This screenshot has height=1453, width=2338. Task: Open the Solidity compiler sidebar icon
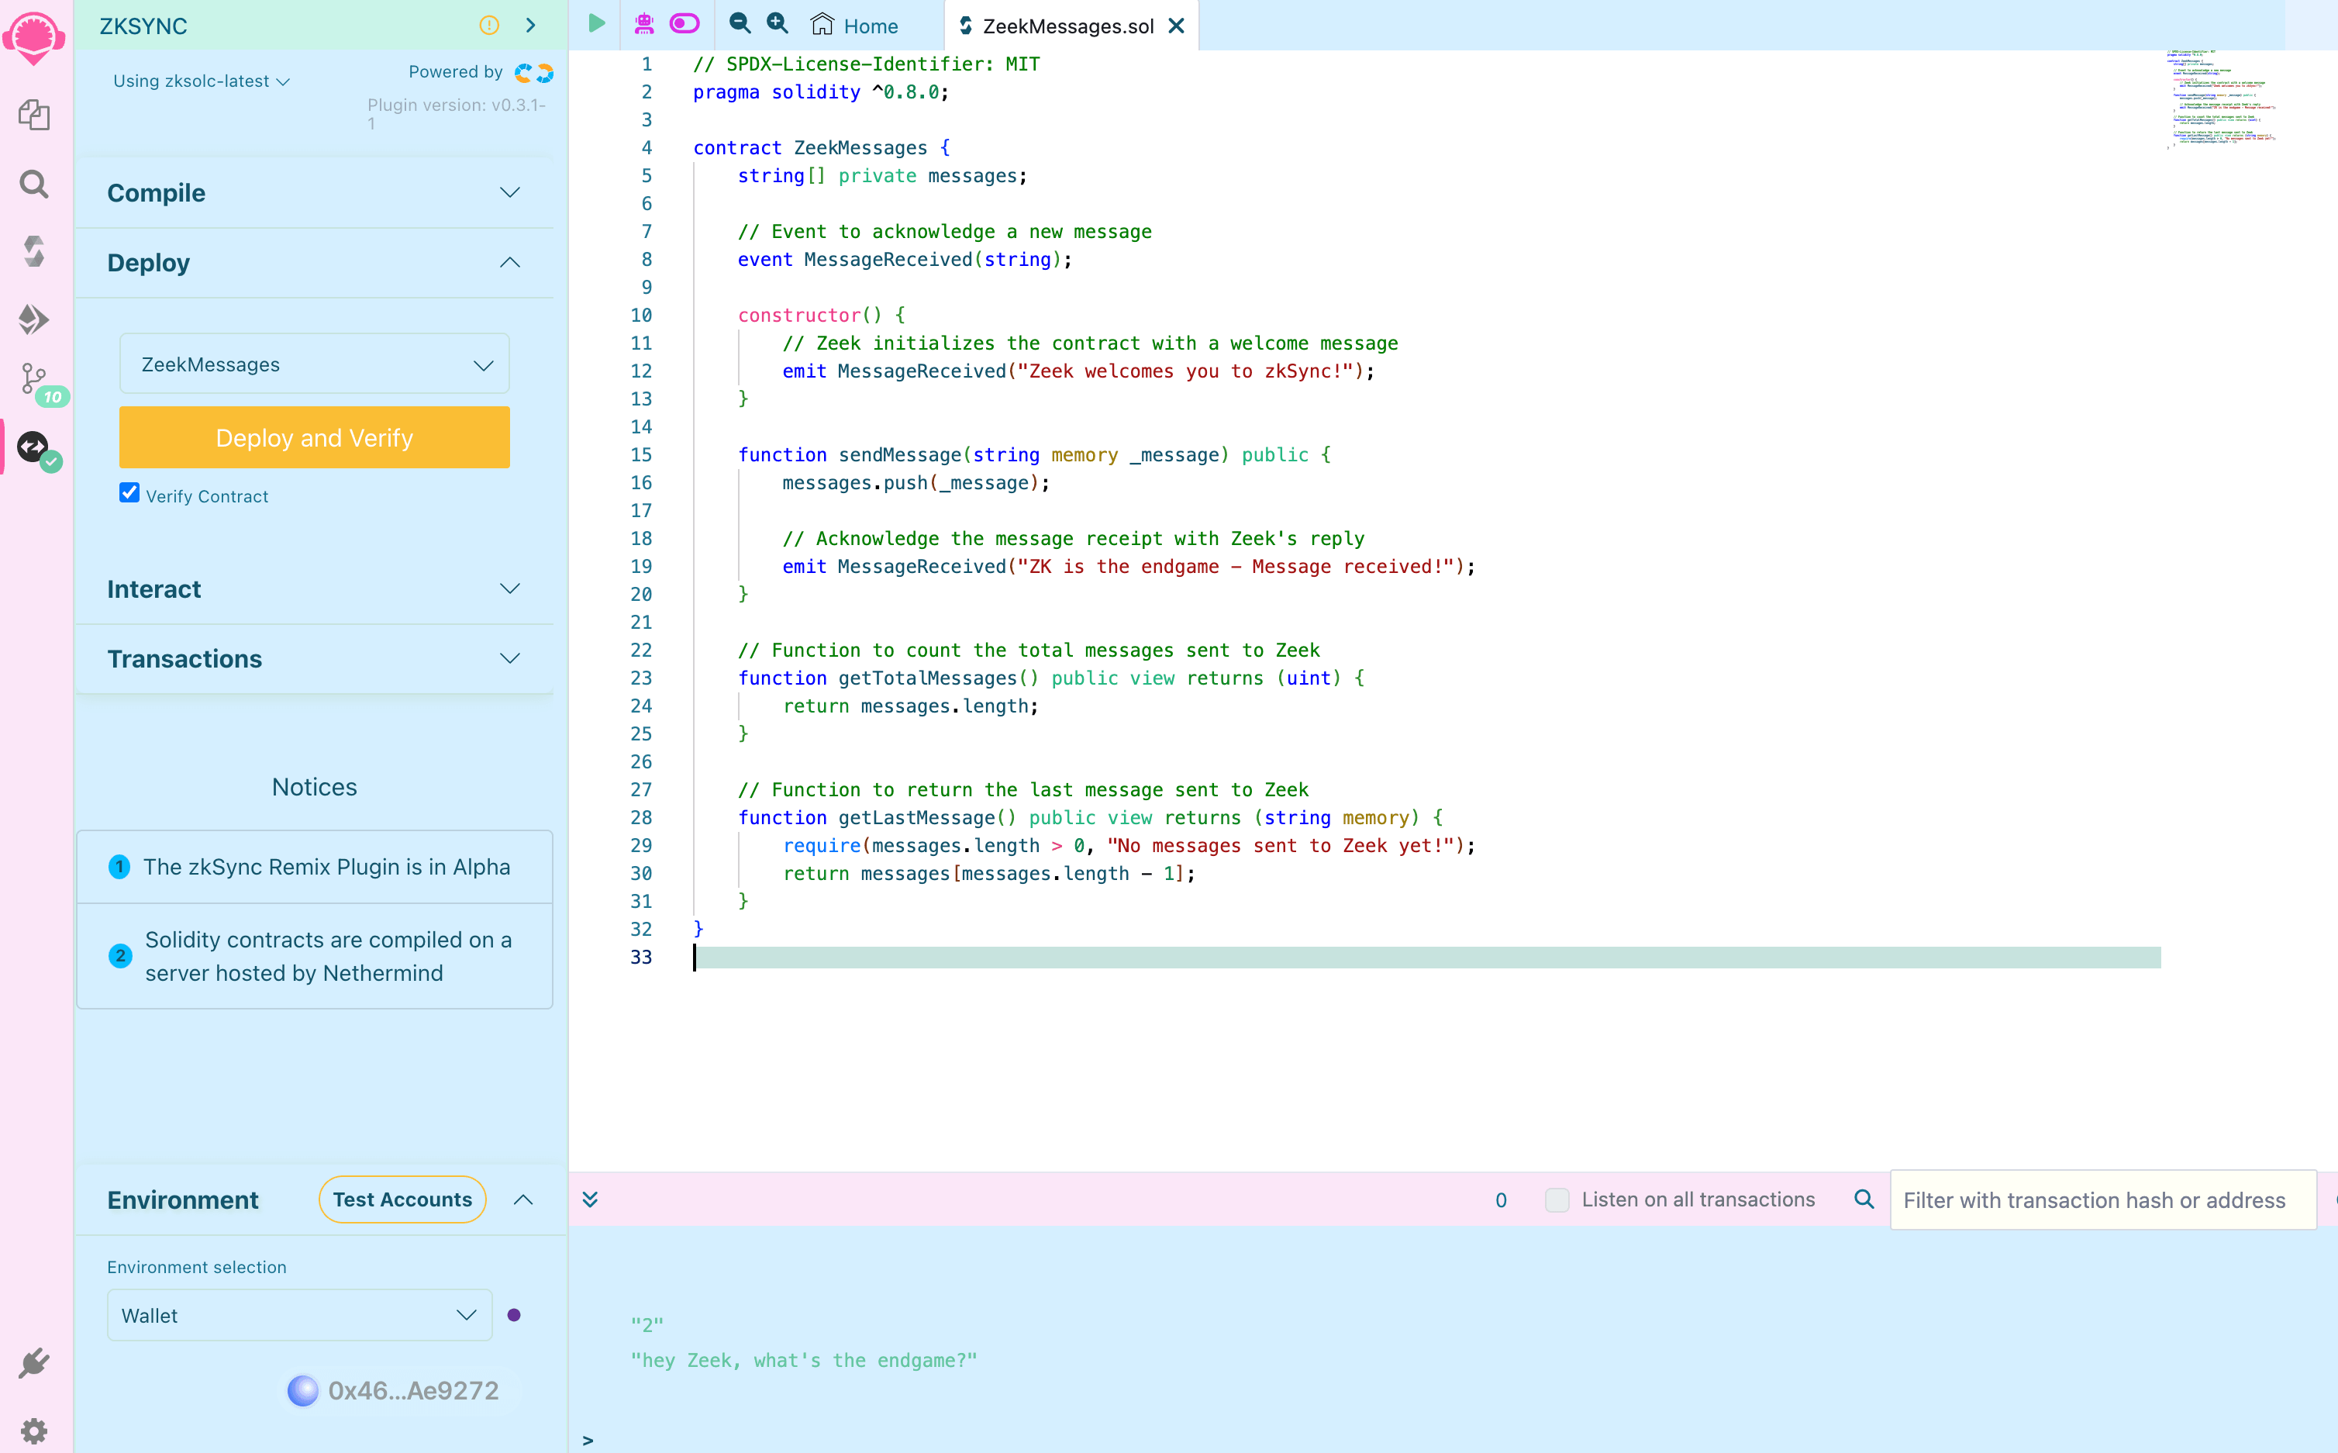(x=33, y=252)
